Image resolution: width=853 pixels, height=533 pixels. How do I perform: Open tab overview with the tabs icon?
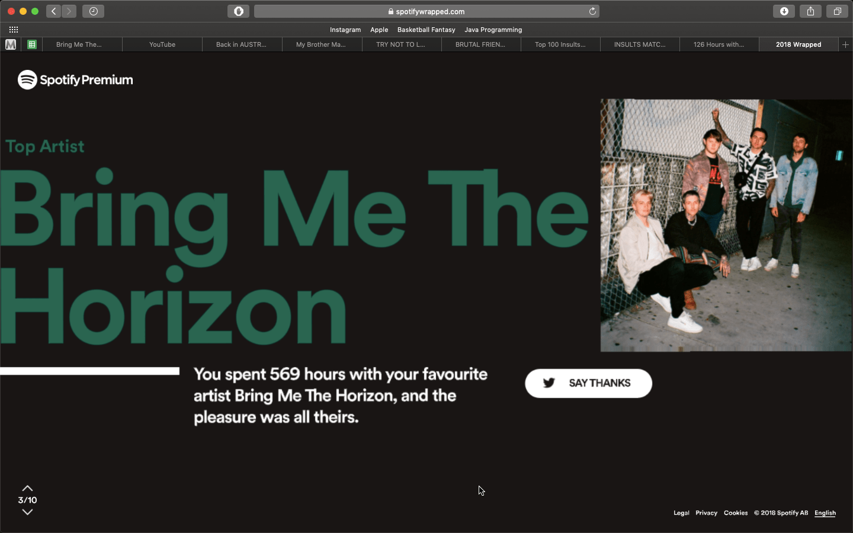(x=837, y=11)
